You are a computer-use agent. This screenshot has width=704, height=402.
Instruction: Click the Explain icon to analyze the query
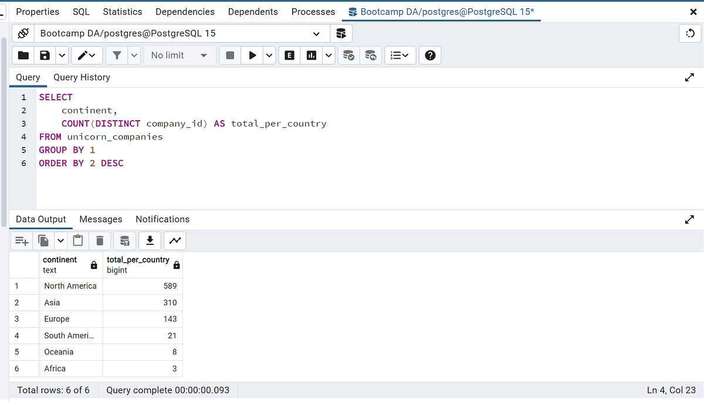click(x=289, y=54)
